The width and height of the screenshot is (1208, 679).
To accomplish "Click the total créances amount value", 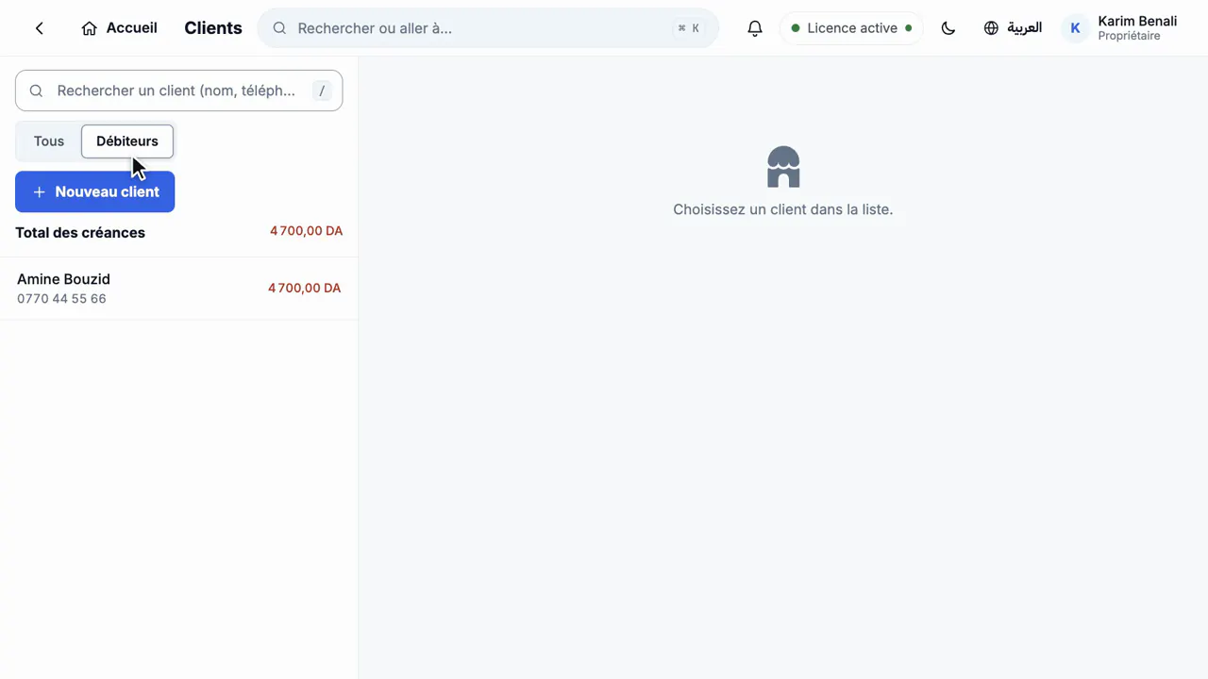I will 306,231.
